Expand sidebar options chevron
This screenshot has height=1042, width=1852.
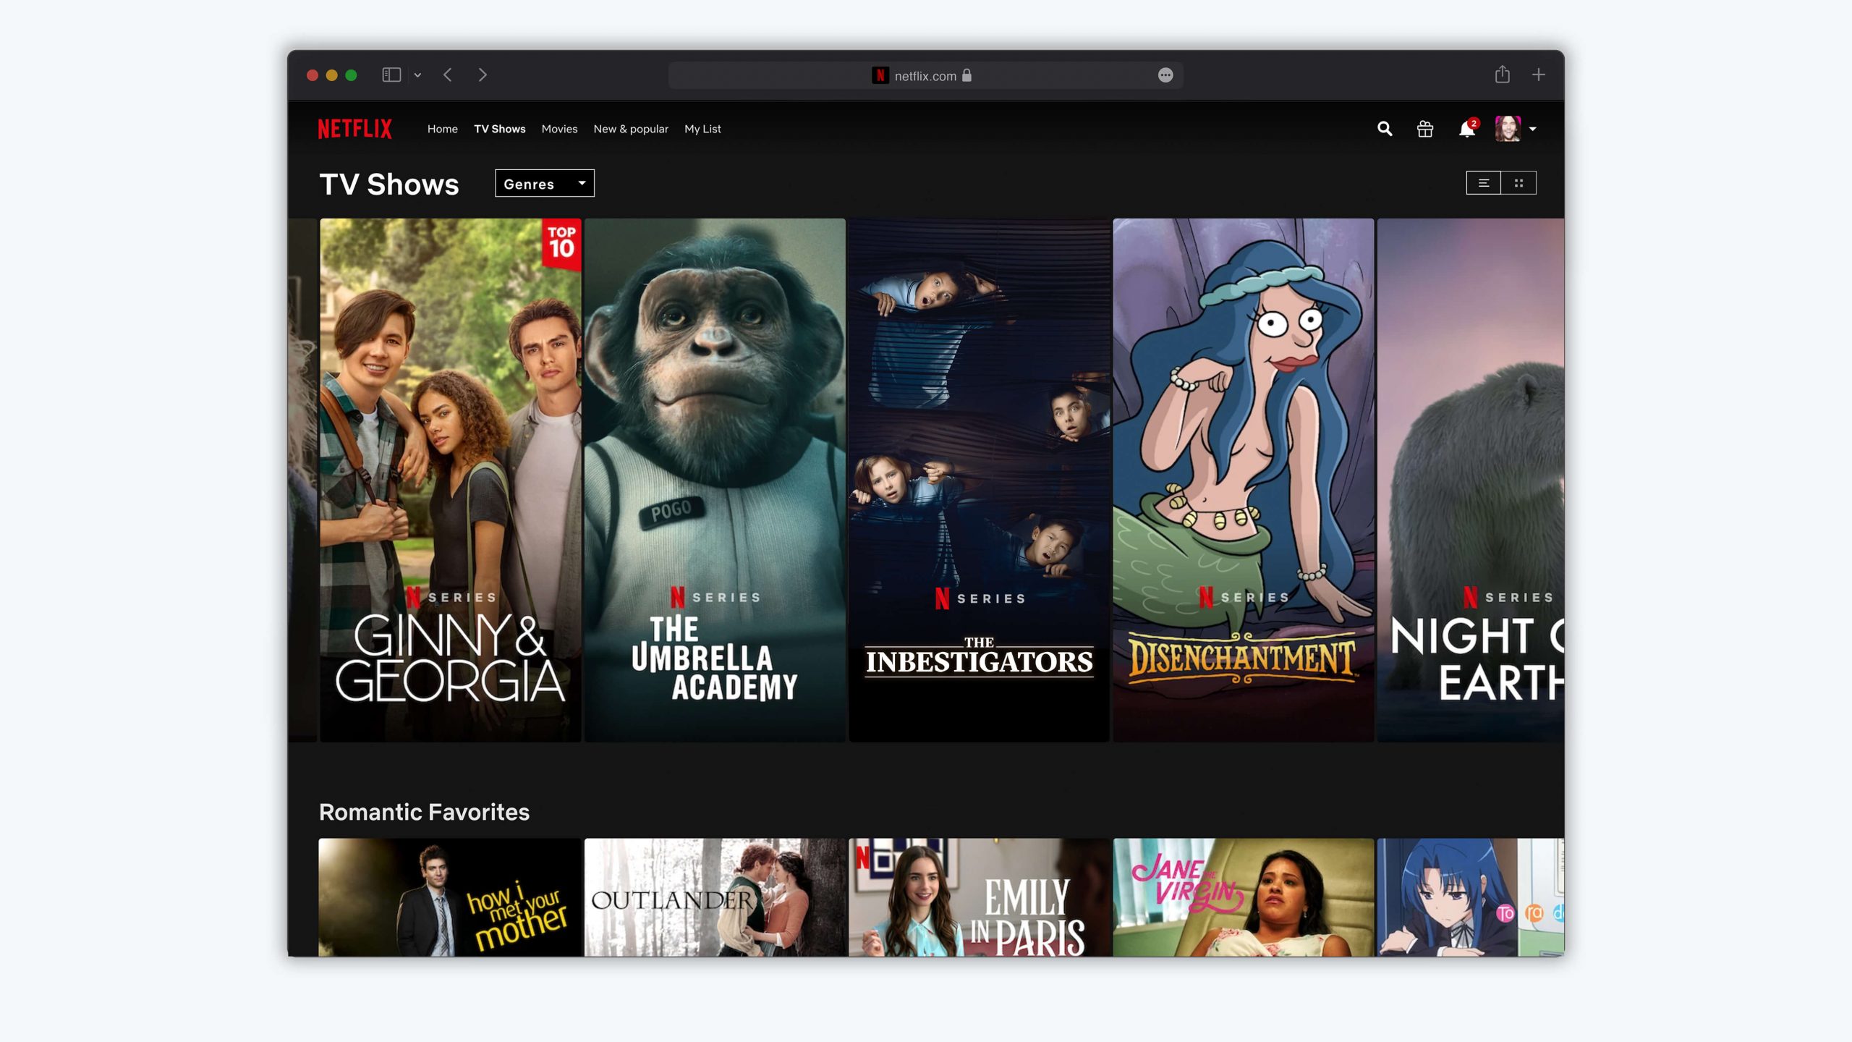[417, 75]
